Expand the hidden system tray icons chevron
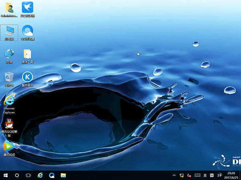 (174, 175)
